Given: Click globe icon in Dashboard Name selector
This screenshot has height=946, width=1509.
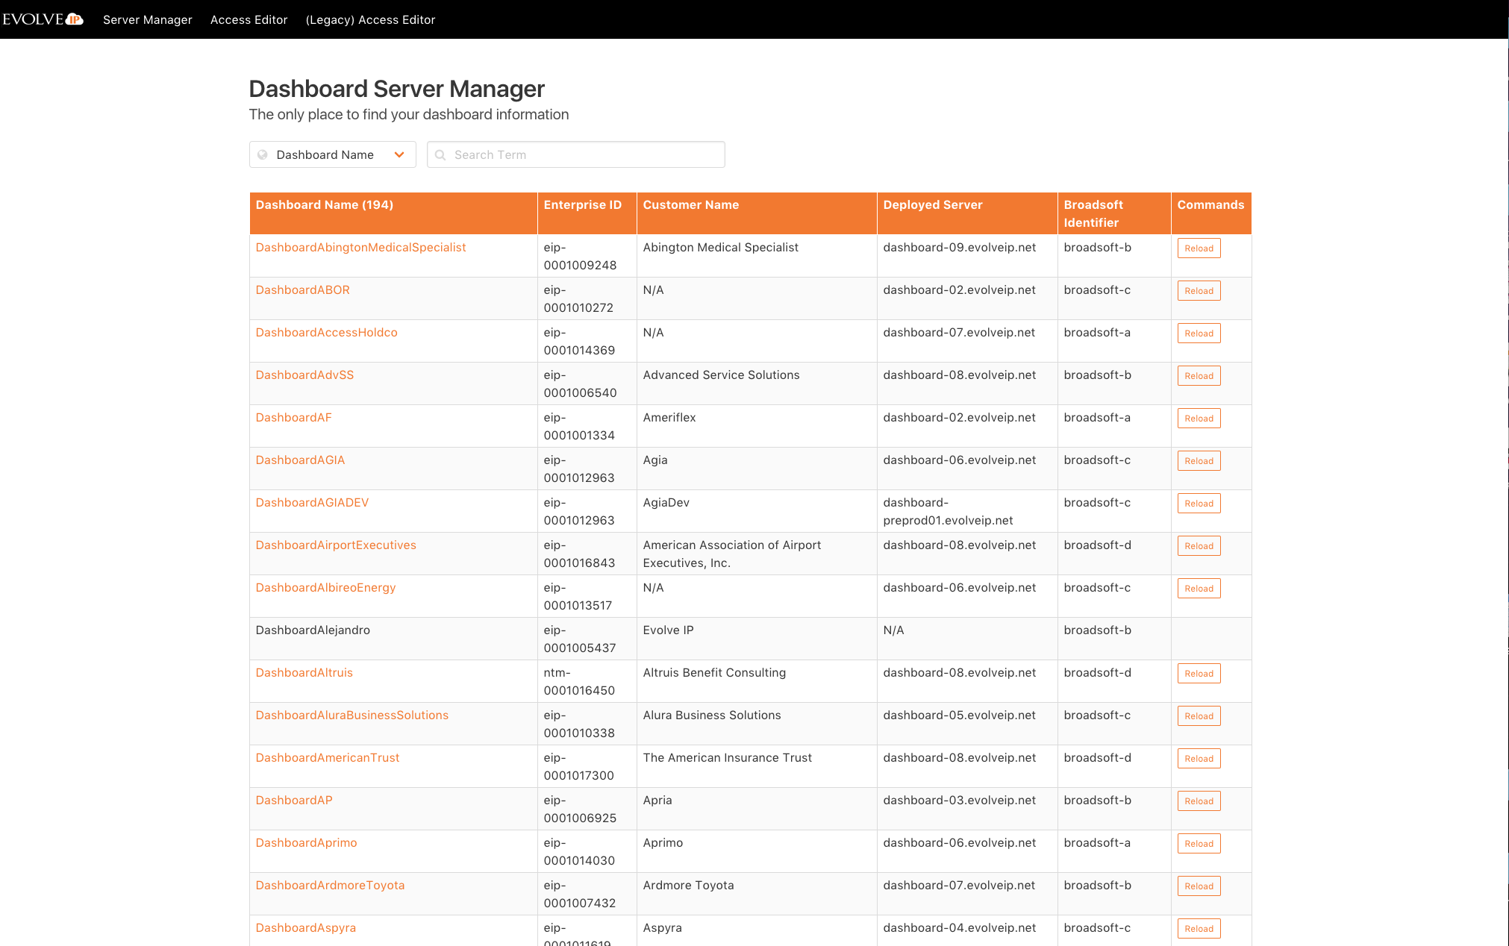Looking at the screenshot, I should click(263, 155).
